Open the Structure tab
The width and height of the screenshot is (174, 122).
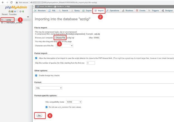(x=40, y=11)
